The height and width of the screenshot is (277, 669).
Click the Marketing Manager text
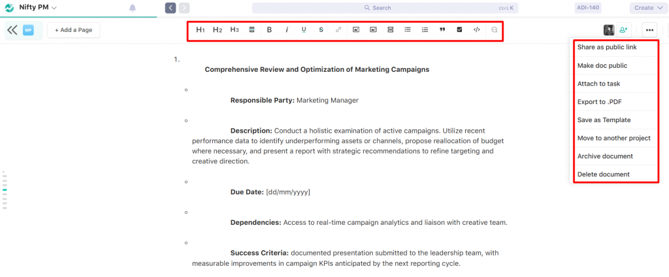coord(328,101)
